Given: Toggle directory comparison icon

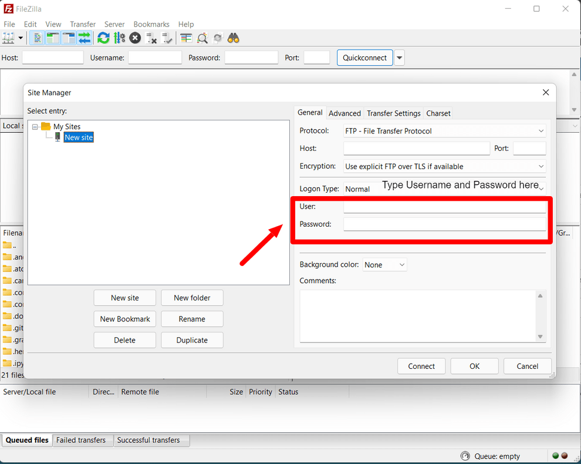Looking at the screenshot, I should pos(202,38).
